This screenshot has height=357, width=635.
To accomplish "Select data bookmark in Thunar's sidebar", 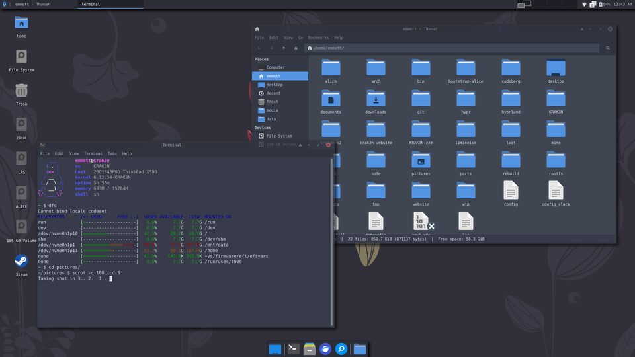I will pyautogui.click(x=280, y=119).
